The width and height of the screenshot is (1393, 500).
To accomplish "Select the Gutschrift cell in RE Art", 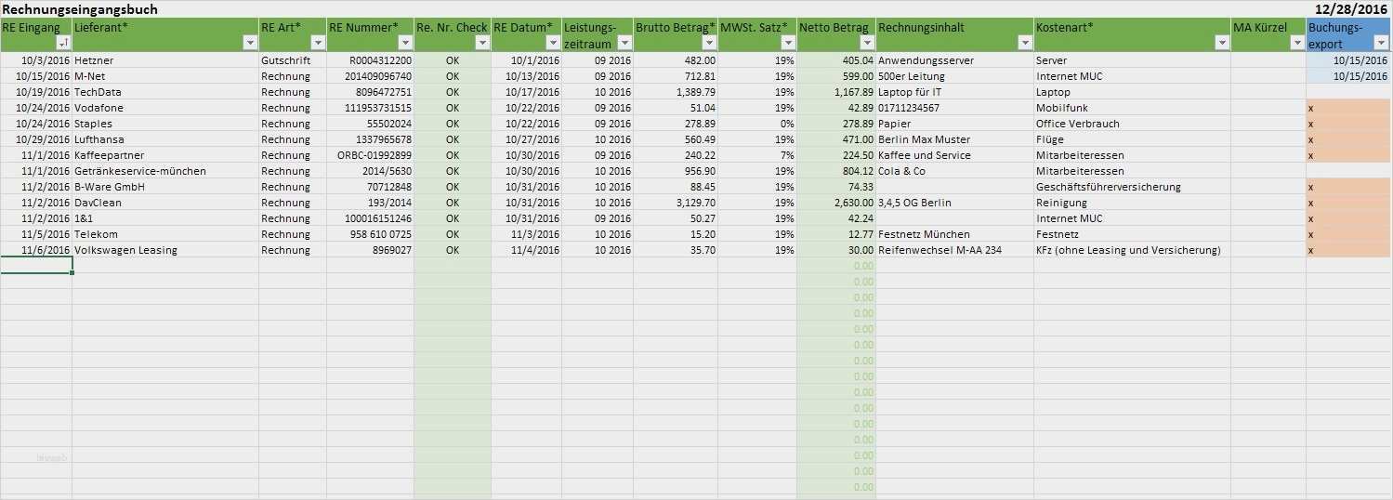I will (293, 60).
